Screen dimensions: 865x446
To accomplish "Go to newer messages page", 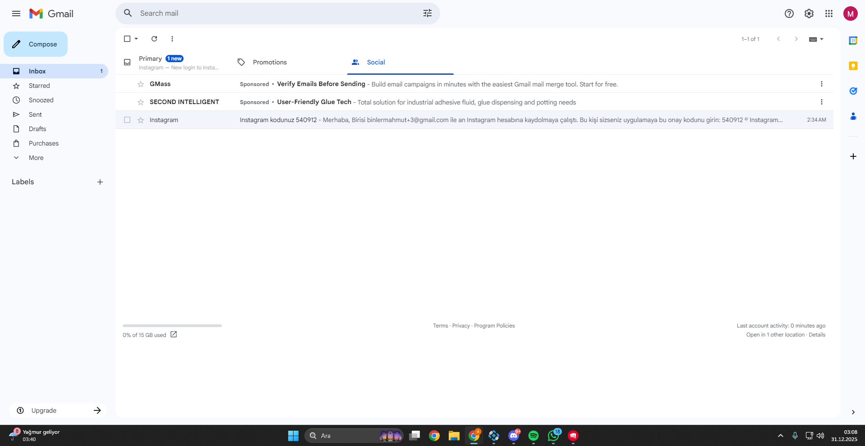I will click(x=778, y=39).
